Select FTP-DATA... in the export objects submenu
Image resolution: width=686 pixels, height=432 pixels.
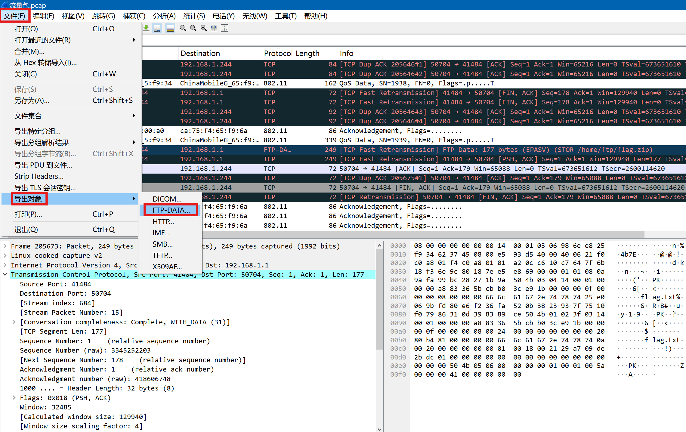[x=171, y=210]
